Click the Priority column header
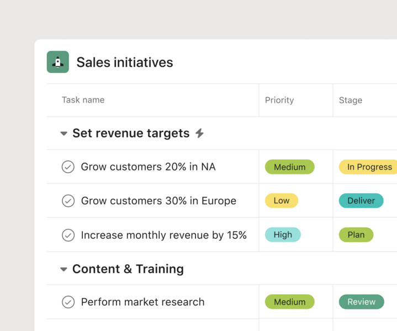This screenshot has width=397, height=331. click(279, 100)
